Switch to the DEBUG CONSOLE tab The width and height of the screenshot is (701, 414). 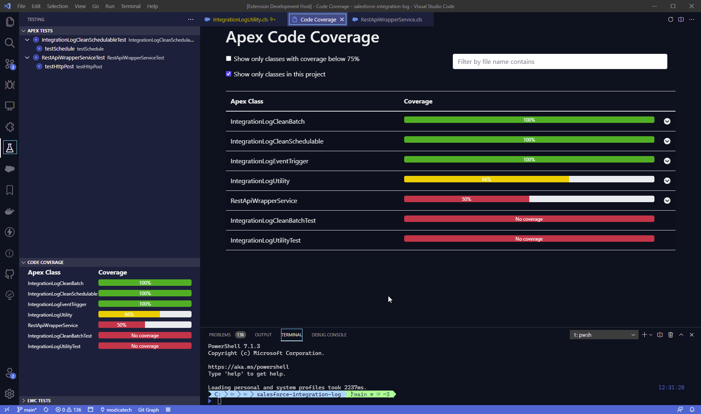click(x=329, y=335)
